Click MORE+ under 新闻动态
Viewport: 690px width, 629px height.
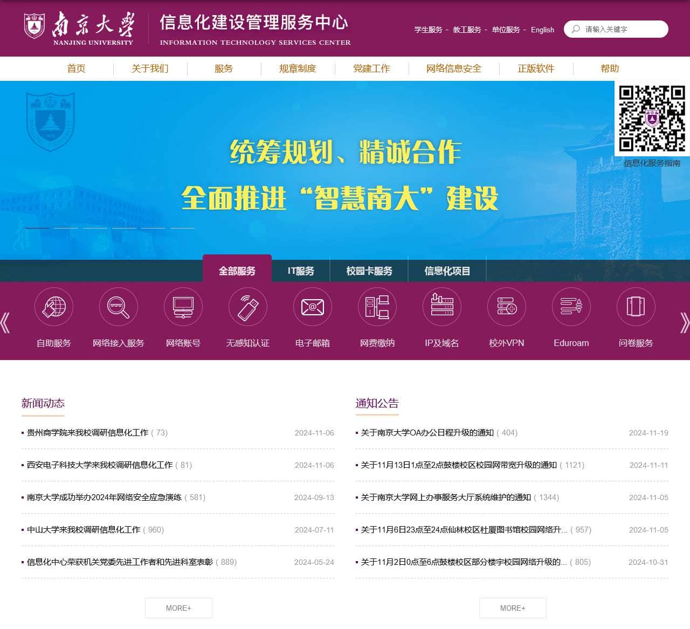tap(178, 608)
